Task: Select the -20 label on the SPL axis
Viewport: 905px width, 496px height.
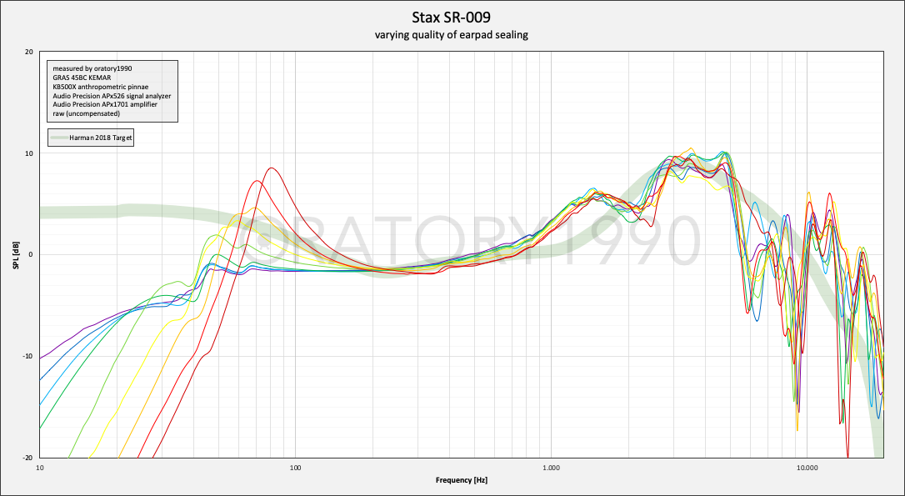Action: click(27, 458)
